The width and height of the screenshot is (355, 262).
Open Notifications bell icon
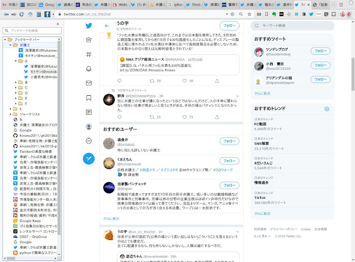(89, 69)
